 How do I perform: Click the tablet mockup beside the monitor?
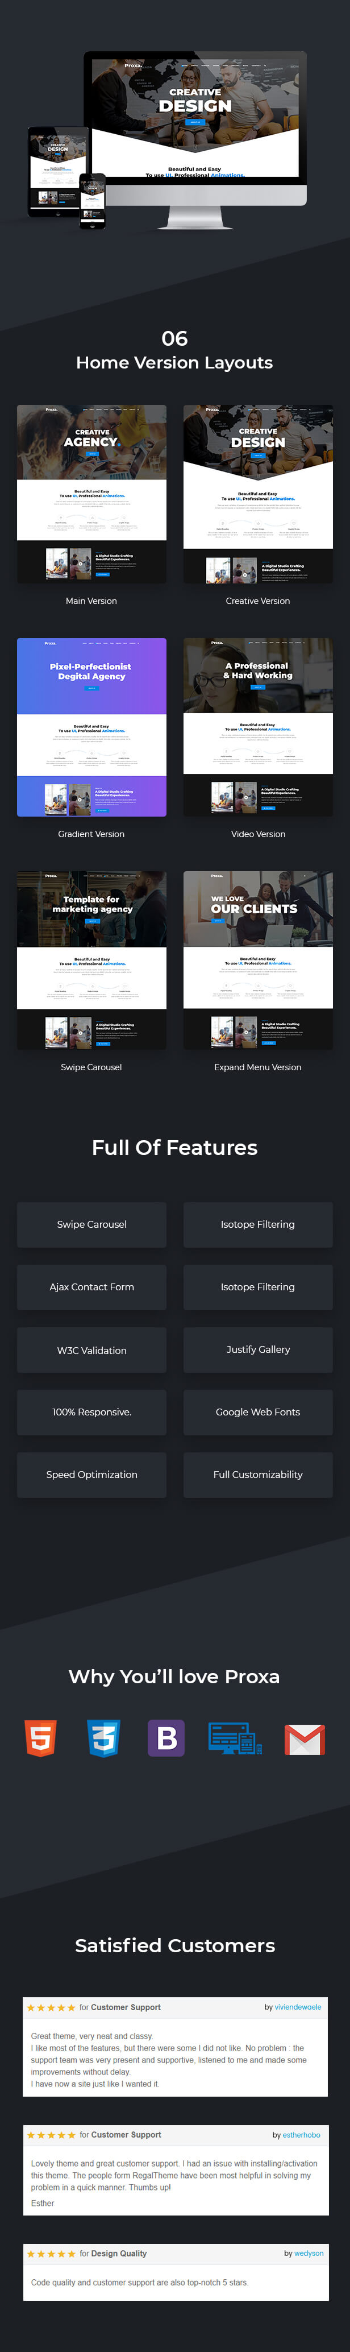click(x=57, y=171)
